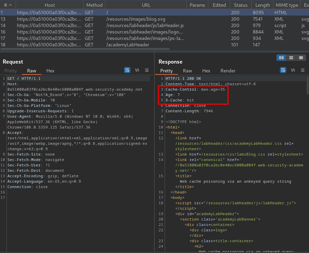The image size is (309, 253).
Task: Click length 7541 cell in row 13
Action: (257, 19)
